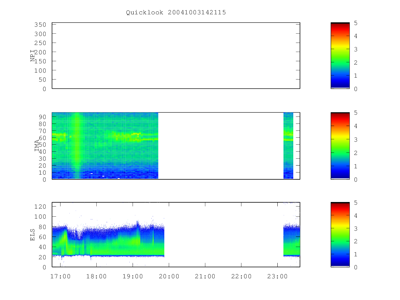Click the 1 label on NPI colorbar

(356, 76)
